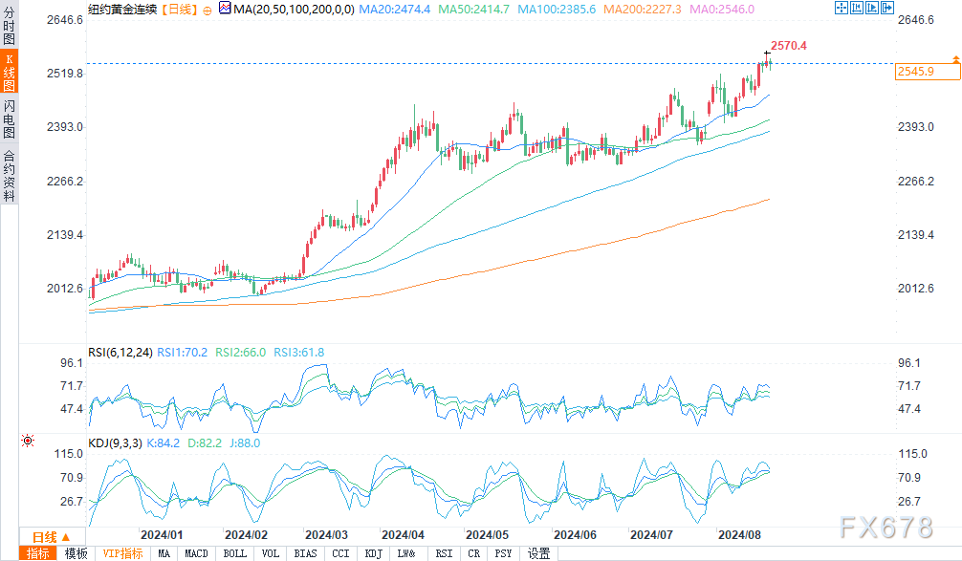The height and width of the screenshot is (561, 962).
Task: Click the MA20:2474.4 value
Action: pyautogui.click(x=395, y=10)
